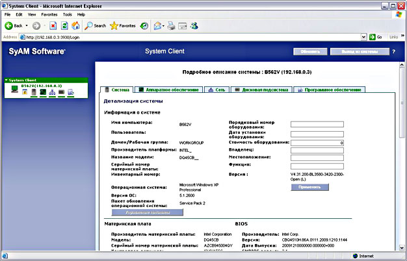The width and height of the screenshot is (407, 261).
Task: Refresh the page with toolbar icon
Action: point(64,25)
